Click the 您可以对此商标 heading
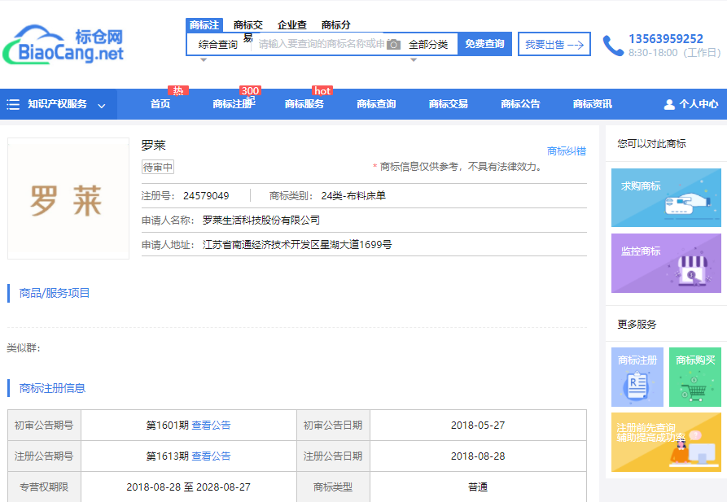The width and height of the screenshot is (727, 502). coord(651,144)
